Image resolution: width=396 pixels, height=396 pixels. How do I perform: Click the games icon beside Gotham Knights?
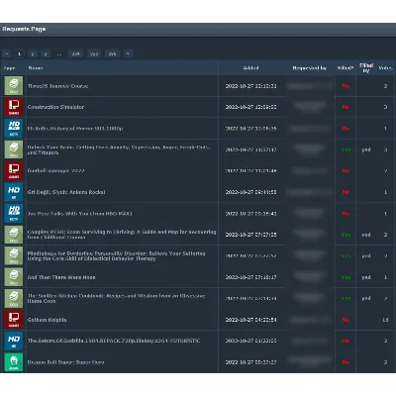coord(14,320)
